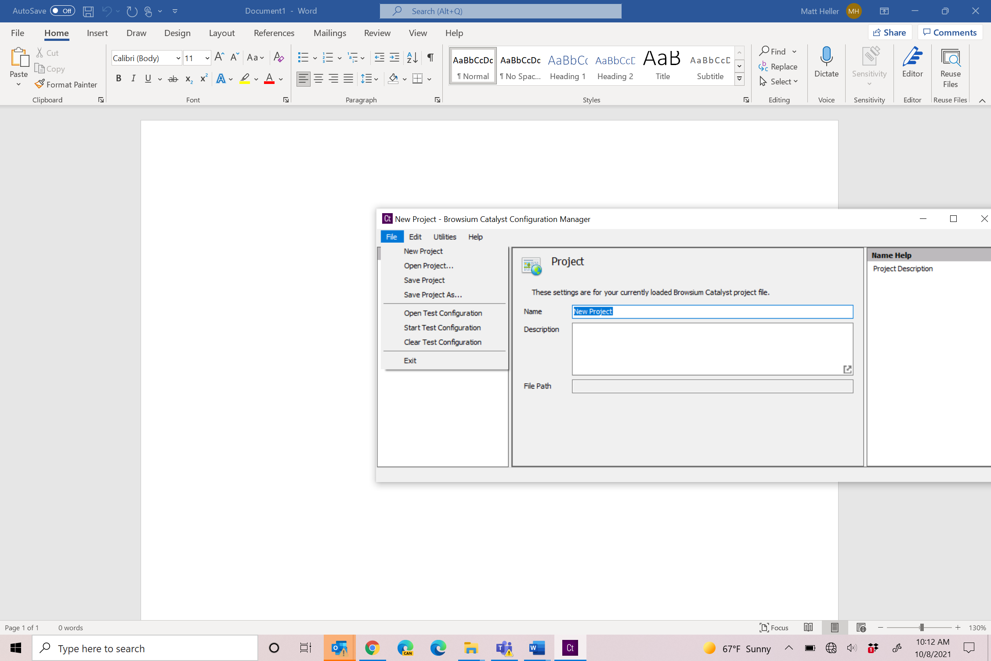Toggle Bold formatting

point(118,79)
